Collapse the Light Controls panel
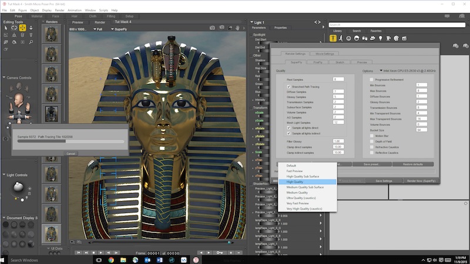Viewport: 470px width, 264px height. [x=4, y=175]
